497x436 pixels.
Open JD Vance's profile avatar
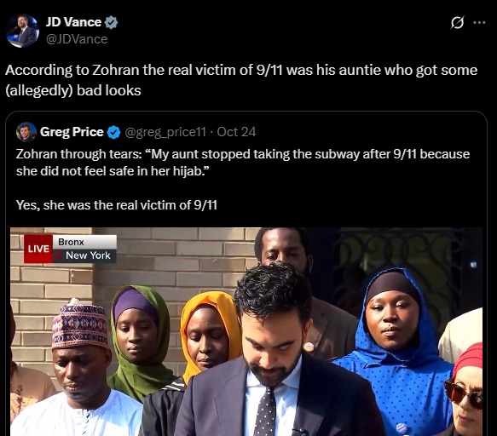(x=22, y=31)
